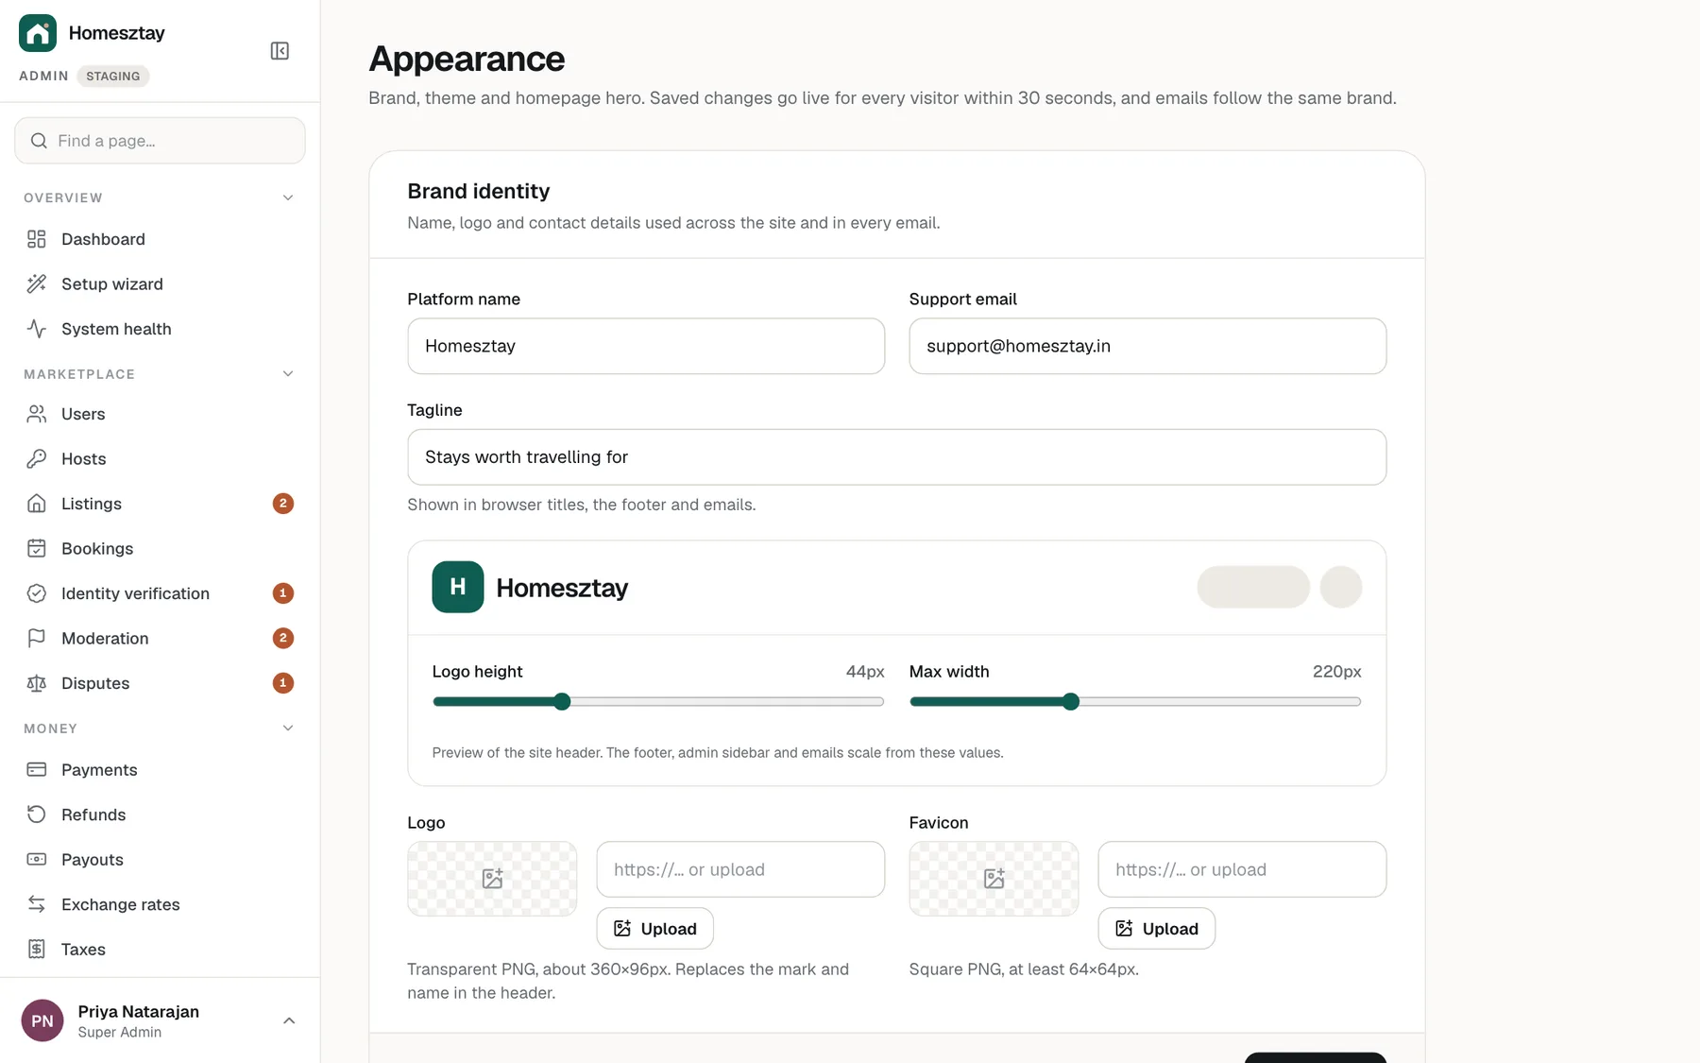The image size is (1700, 1063).
Task: Click the Identity verification badge icon
Action: [x=37, y=593]
